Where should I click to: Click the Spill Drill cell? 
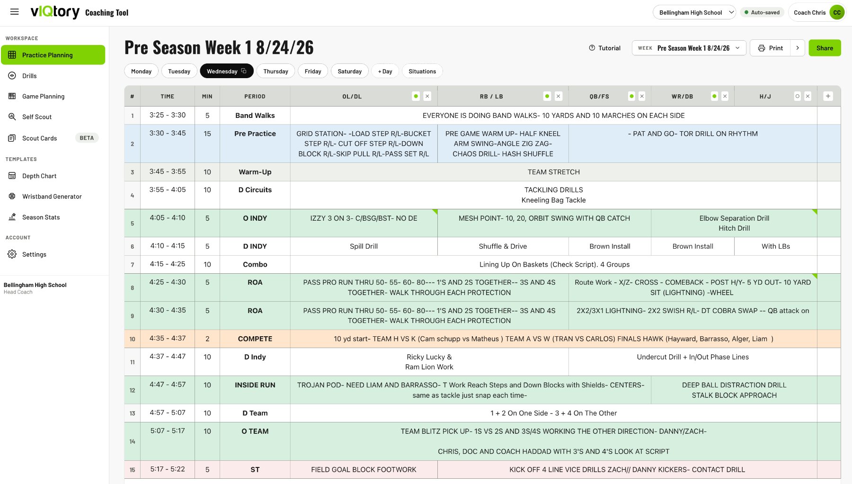(364, 246)
